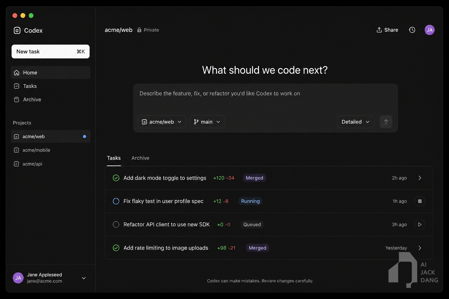Screen dimensions: 449x299
Task: Stop the running flaky test task
Action: tap(420, 201)
